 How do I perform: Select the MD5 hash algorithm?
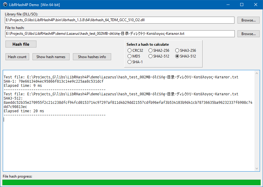(x=129, y=56)
